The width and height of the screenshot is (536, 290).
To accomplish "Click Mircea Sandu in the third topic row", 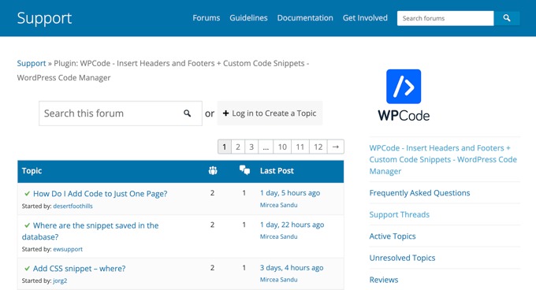I will click(278, 280).
